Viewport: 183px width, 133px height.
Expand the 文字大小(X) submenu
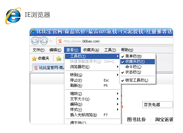click(92, 99)
